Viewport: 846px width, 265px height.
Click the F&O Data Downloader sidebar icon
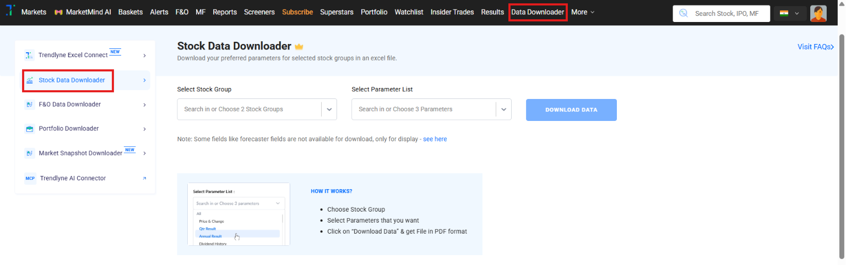pos(30,104)
